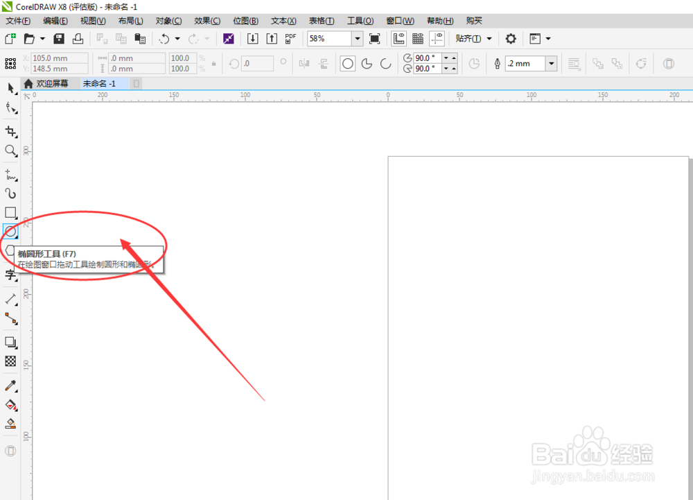Toggle the lock ratio padlock
This screenshot has height=500, width=693.
tap(214, 63)
